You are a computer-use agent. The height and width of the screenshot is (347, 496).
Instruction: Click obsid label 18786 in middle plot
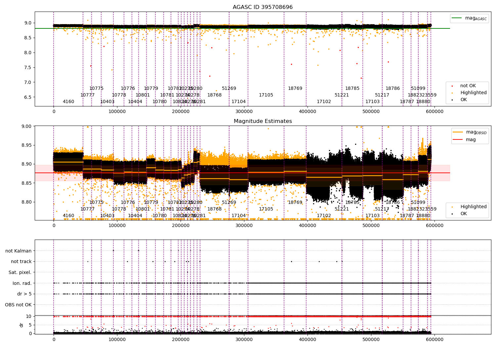click(393, 203)
